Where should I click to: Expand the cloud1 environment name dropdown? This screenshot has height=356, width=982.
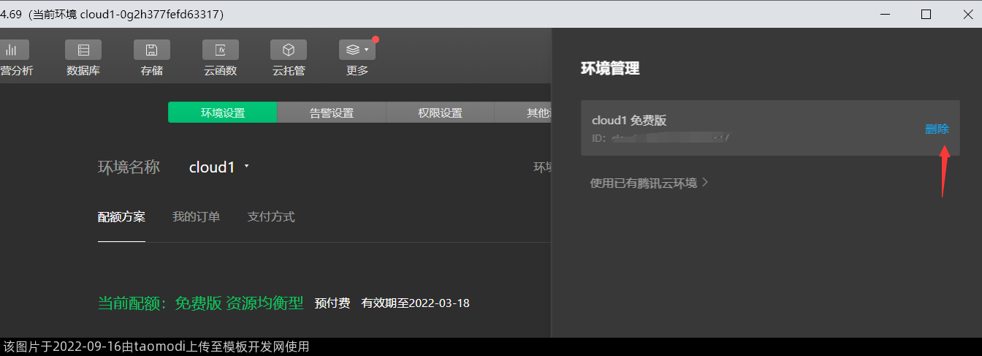(x=219, y=167)
